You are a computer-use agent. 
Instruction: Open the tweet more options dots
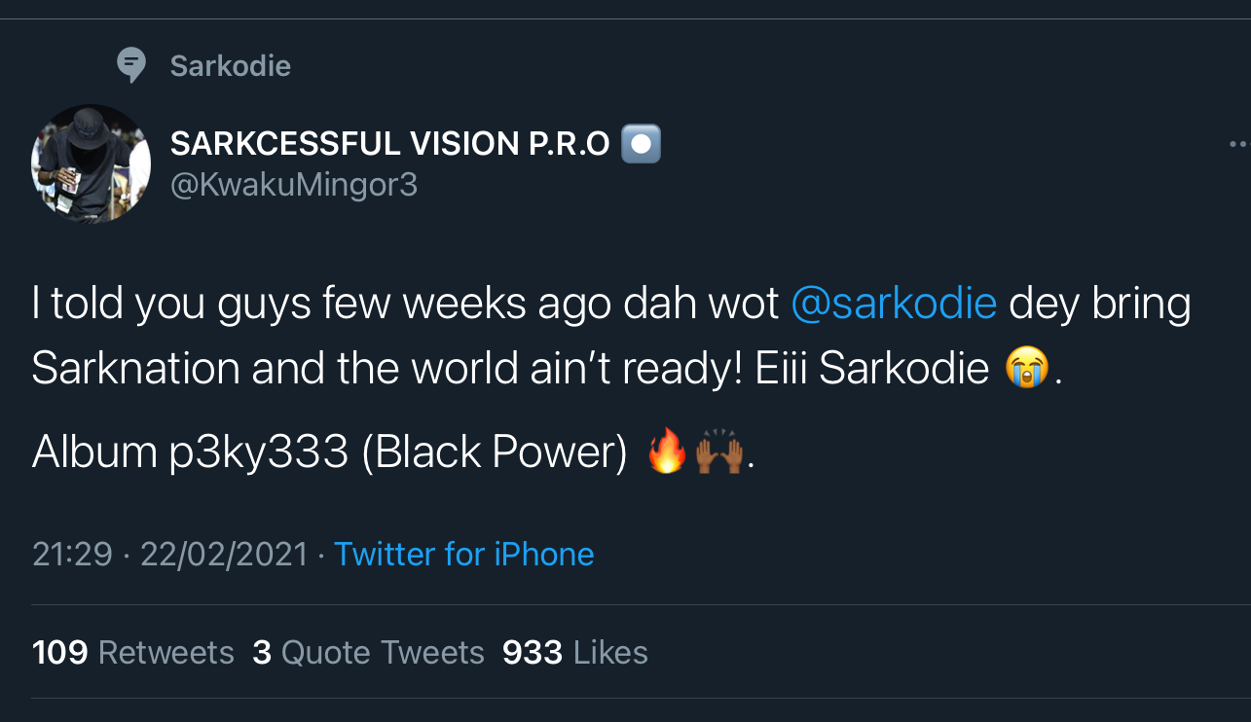point(1238,144)
